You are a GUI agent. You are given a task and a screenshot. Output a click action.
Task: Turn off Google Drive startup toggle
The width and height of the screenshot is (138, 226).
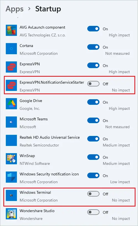click(x=93, y=102)
